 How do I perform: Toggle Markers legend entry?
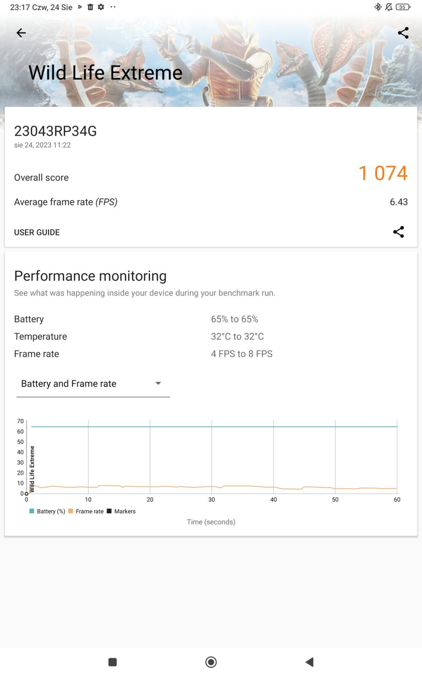pyautogui.click(x=122, y=511)
